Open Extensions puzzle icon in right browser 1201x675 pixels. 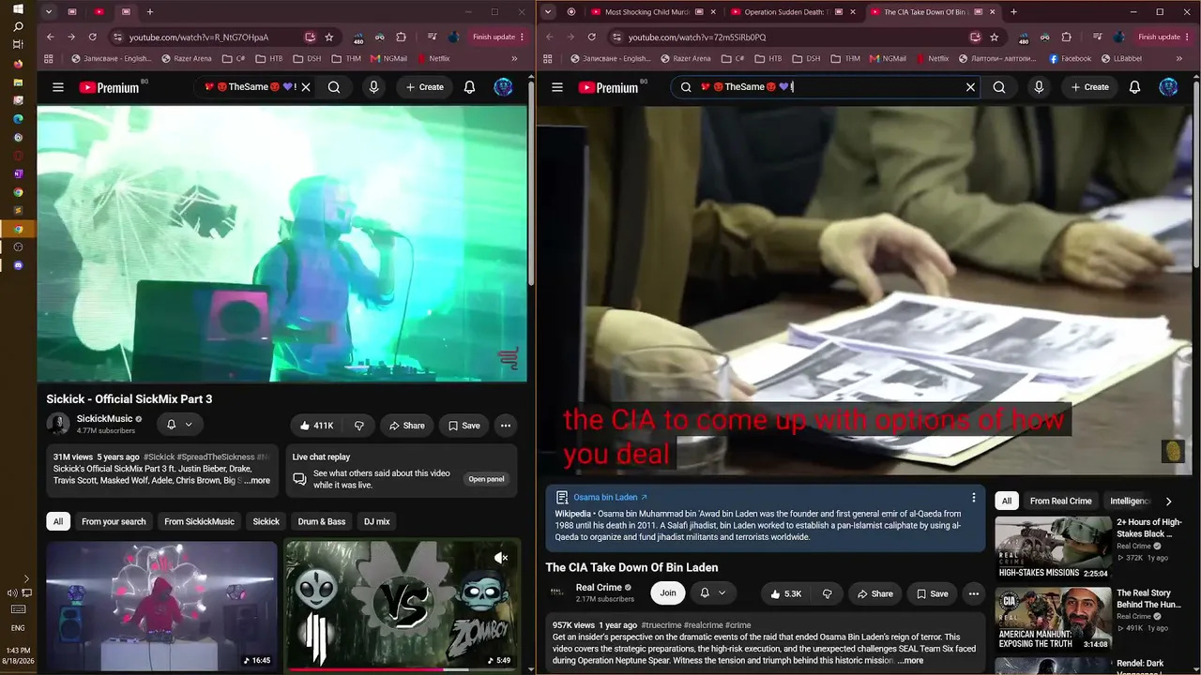point(1066,37)
